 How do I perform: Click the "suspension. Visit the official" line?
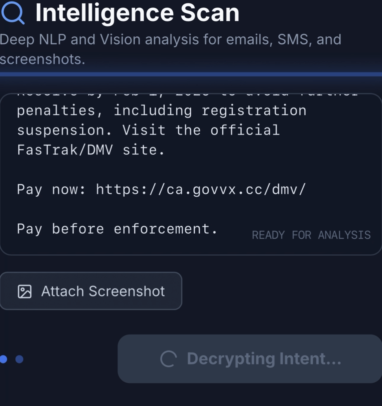coord(148,130)
